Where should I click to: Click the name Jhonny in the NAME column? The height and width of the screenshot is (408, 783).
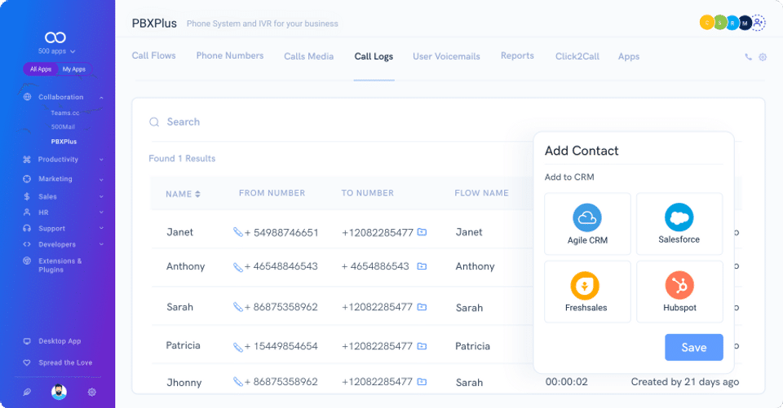(184, 383)
